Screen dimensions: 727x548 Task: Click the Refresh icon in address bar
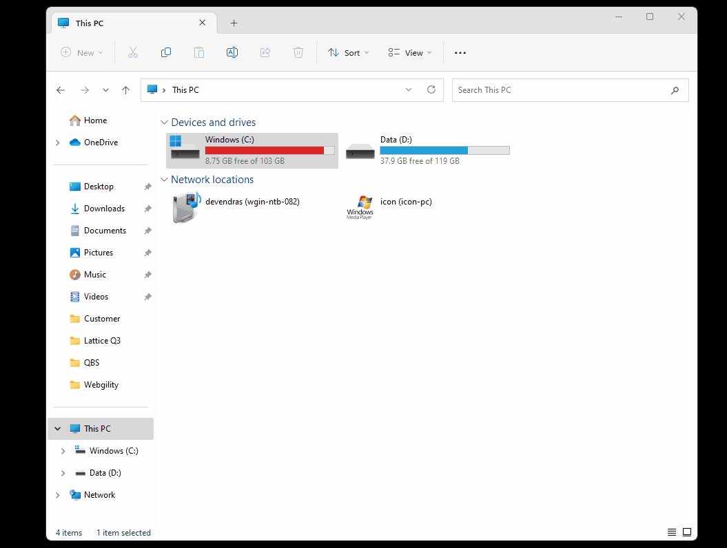(x=431, y=90)
